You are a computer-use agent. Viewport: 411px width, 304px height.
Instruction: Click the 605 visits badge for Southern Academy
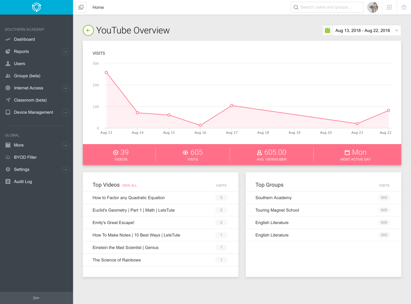click(x=384, y=198)
